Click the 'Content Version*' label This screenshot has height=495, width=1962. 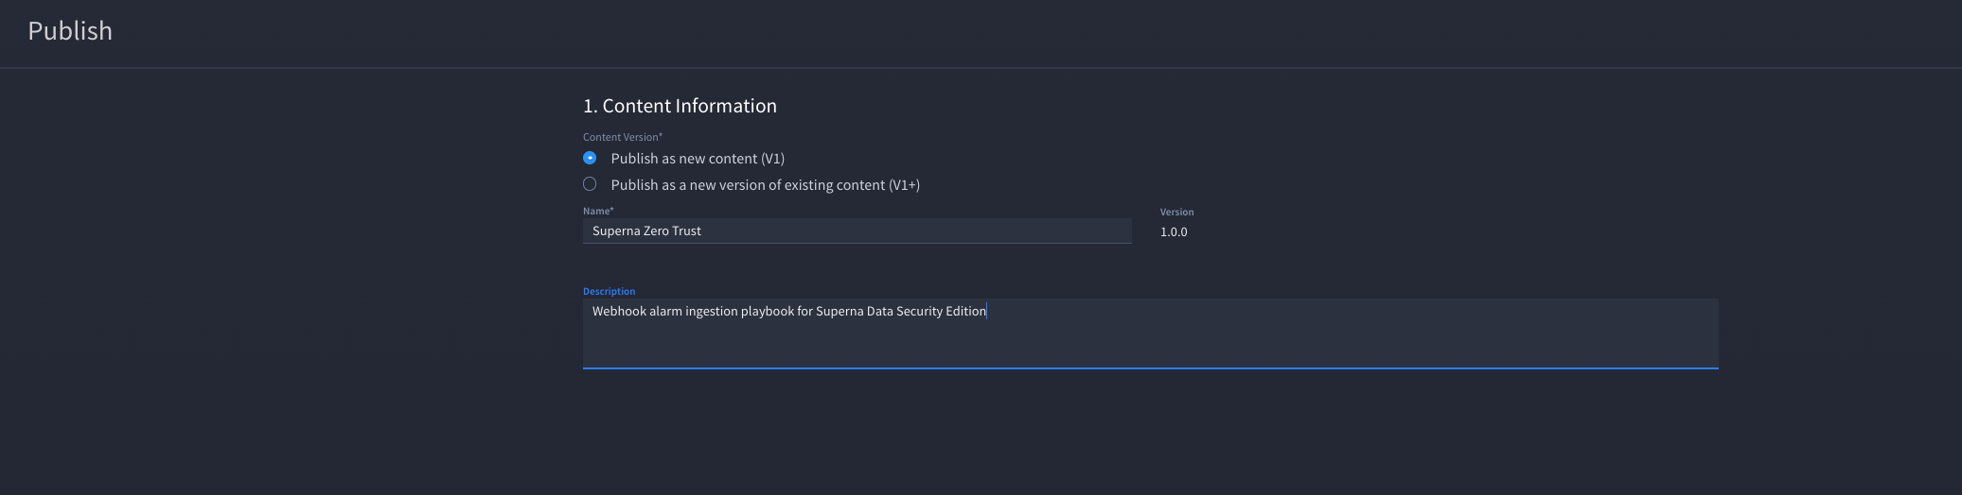(x=623, y=137)
